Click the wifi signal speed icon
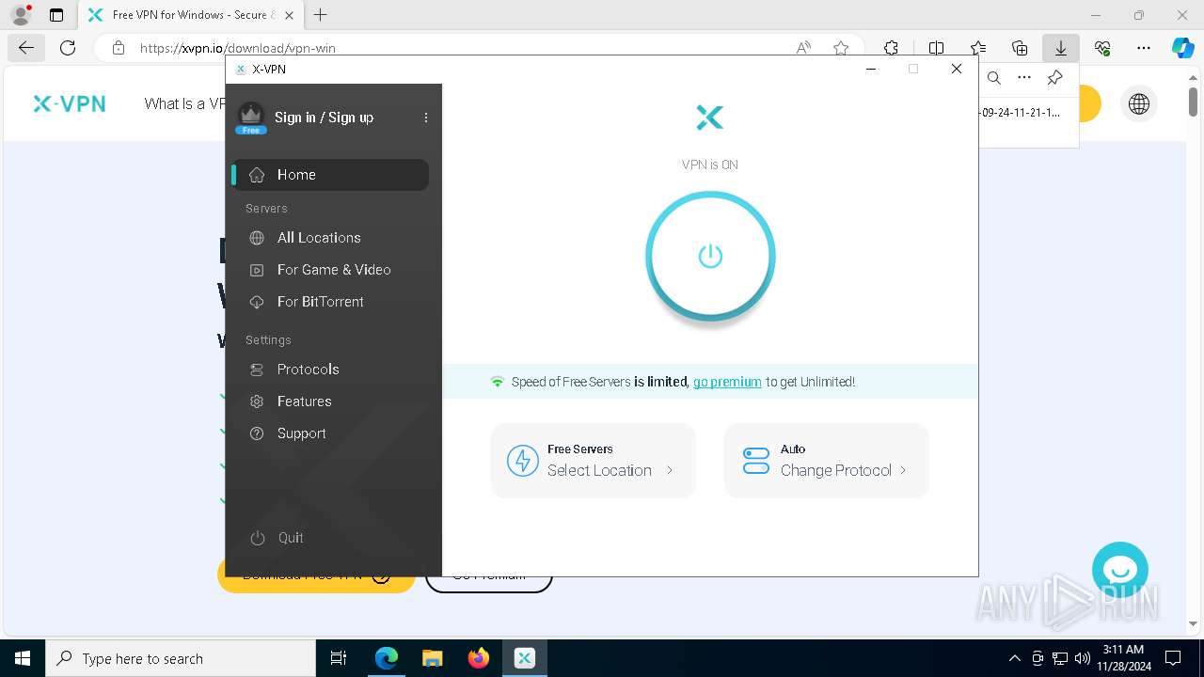The width and height of the screenshot is (1204, 677). pyautogui.click(x=498, y=382)
